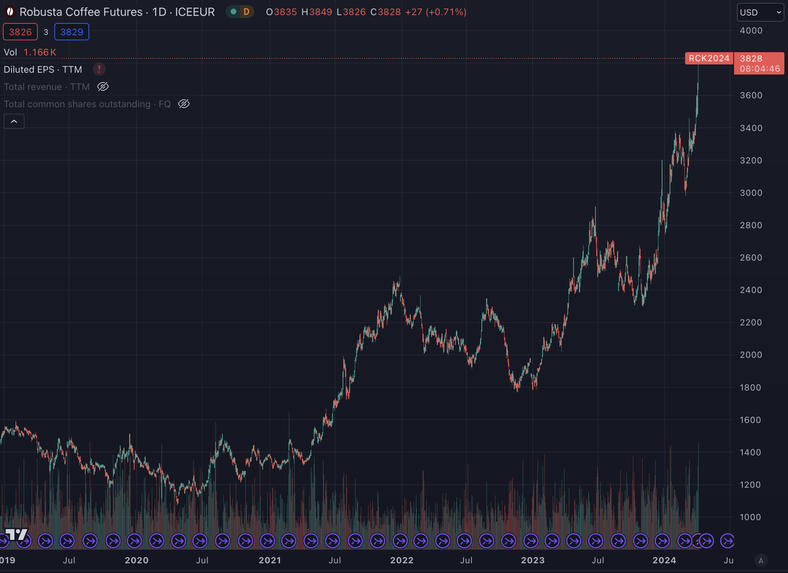The image size is (788, 573).
Task: Click the 2023 year label on time axis
Action: (x=533, y=561)
